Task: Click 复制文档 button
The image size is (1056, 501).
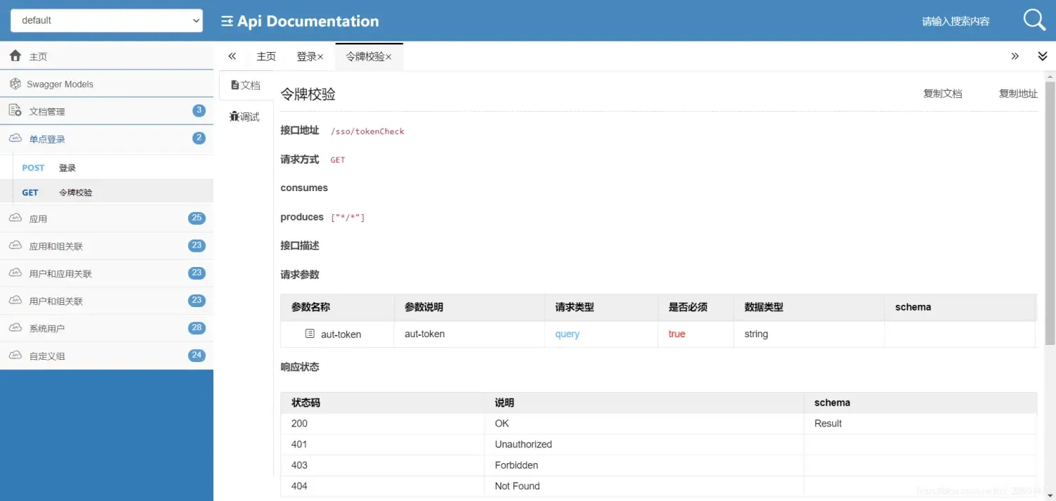Action: 942,93
